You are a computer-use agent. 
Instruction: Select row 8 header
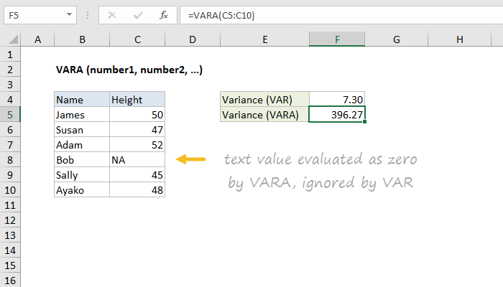pos(10,160)
